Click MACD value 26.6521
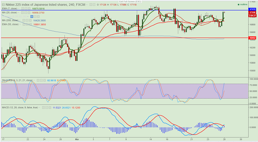The width and height of the screenshot is (258, 142). click(66, 108)
